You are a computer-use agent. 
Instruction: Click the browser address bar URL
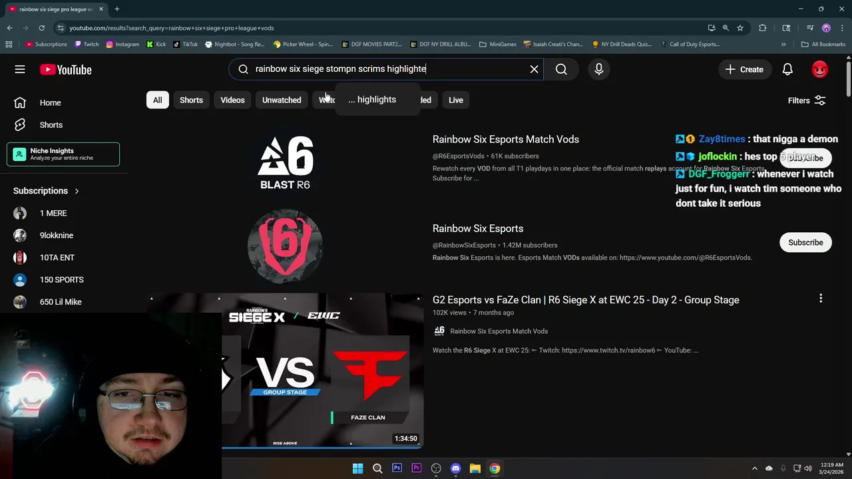(x=172, y=28)
